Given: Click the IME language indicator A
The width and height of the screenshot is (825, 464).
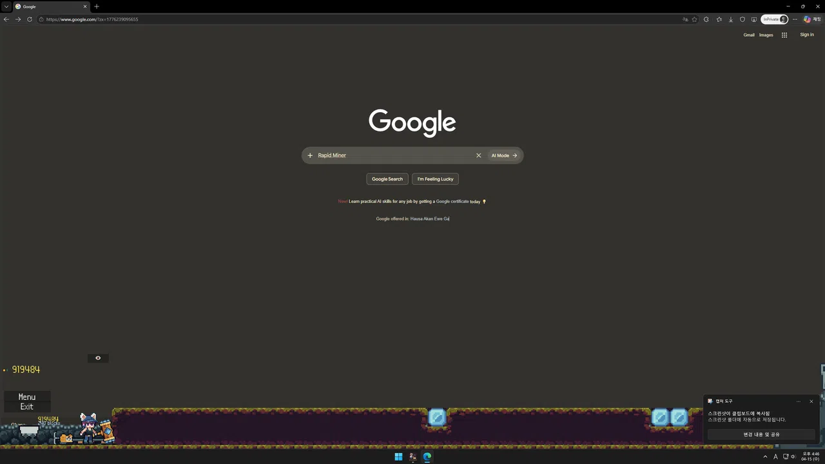Looking at the screenshot, I should (775, 457).
